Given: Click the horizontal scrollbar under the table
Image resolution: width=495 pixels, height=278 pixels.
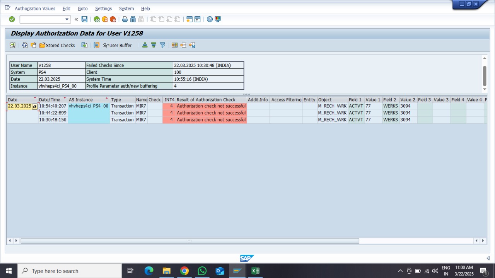Looking at the screenshot, I should pos(189,241).
